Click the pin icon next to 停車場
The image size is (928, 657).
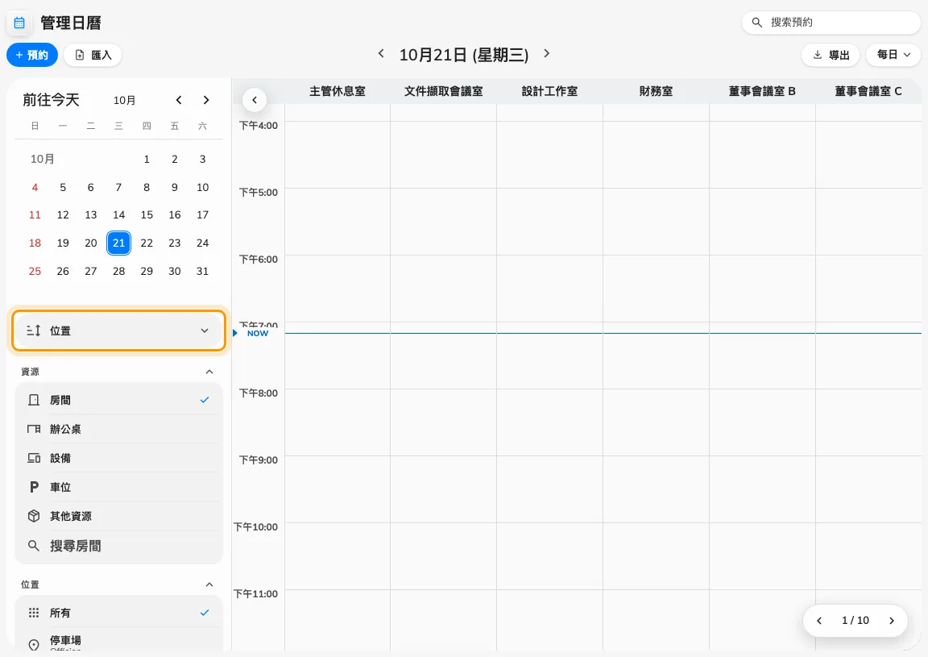(x=34, y=644)
